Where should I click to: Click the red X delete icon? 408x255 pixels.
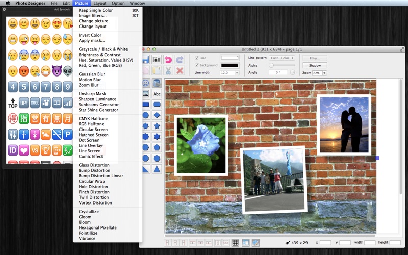[x=180, y=70]
